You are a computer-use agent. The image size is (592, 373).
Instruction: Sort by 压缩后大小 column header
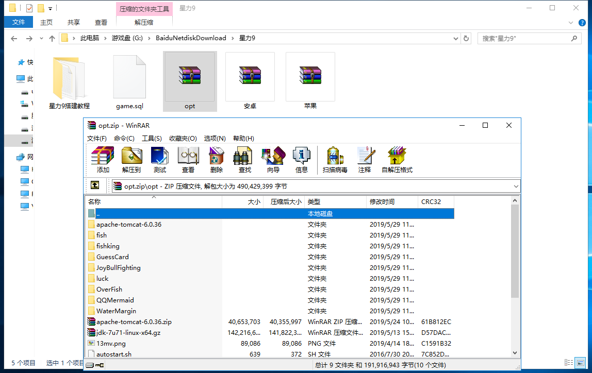[x=284, y=202]
